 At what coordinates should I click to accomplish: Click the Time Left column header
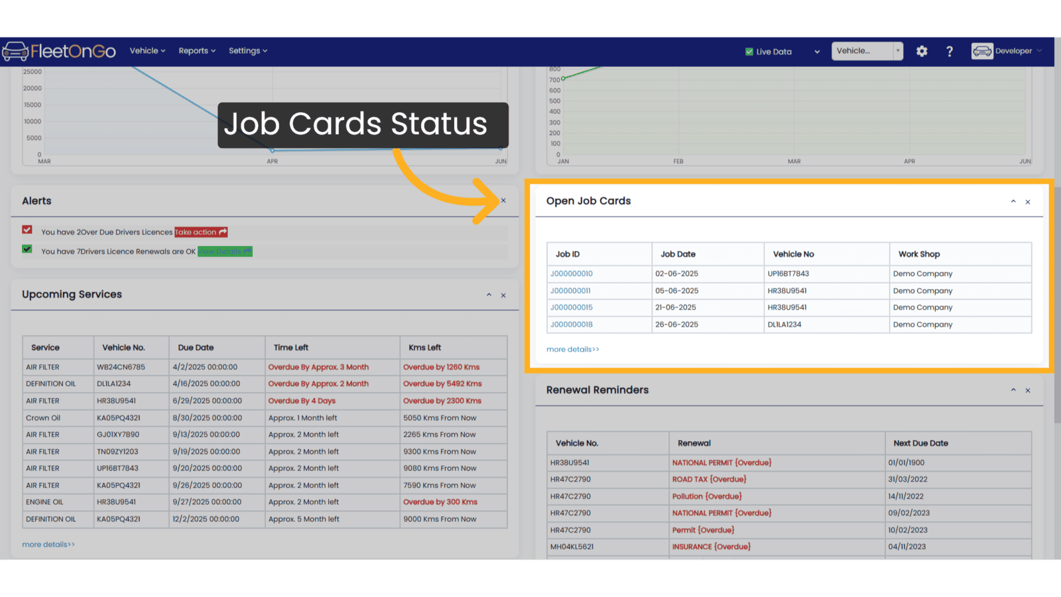[x=333, y=348]
